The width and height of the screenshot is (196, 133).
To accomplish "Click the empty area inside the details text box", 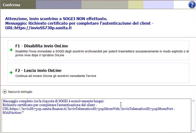I will click(x=96, y=123).
